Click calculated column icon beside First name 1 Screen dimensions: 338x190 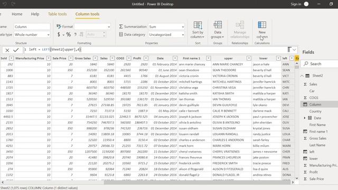point(305,131)
